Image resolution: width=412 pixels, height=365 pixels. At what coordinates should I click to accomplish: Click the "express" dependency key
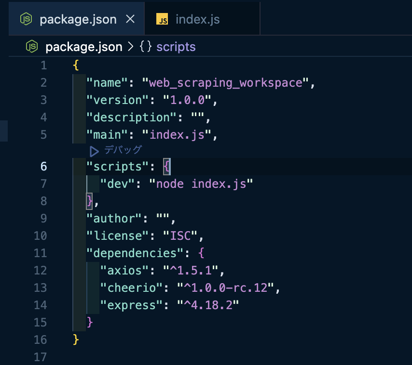[131, 305]
